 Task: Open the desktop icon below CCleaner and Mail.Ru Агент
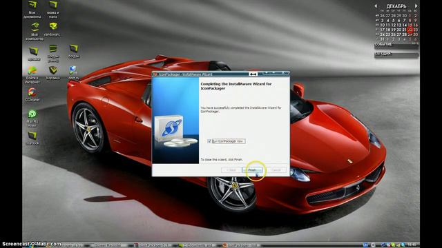pyautogui.click(x=32, y=138)
